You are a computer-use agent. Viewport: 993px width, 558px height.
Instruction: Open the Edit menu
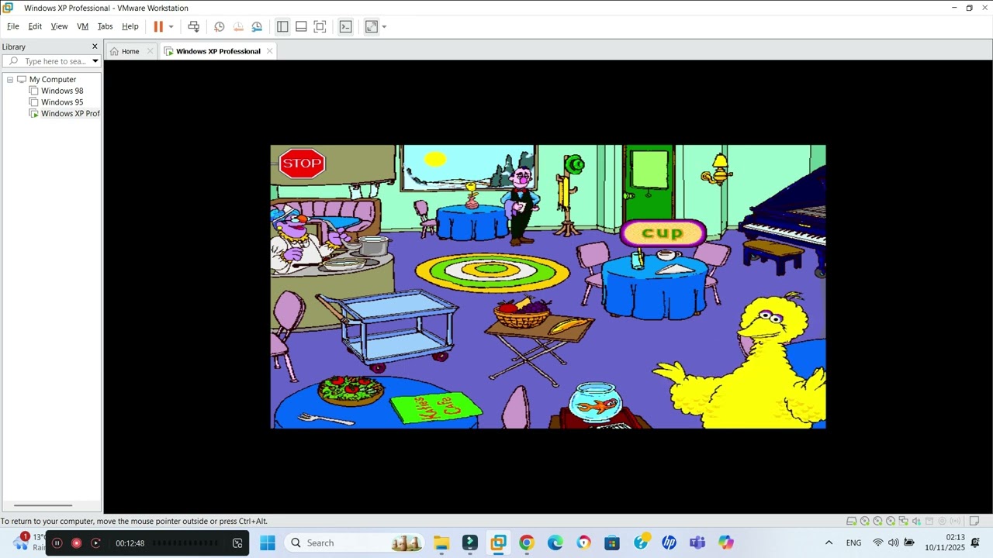[x=35, y=26]
